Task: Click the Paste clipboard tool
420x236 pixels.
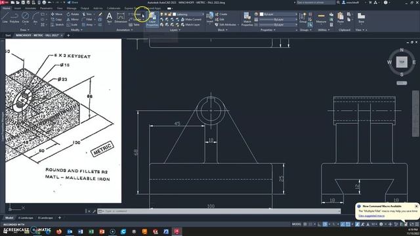Action: point(341,18)
